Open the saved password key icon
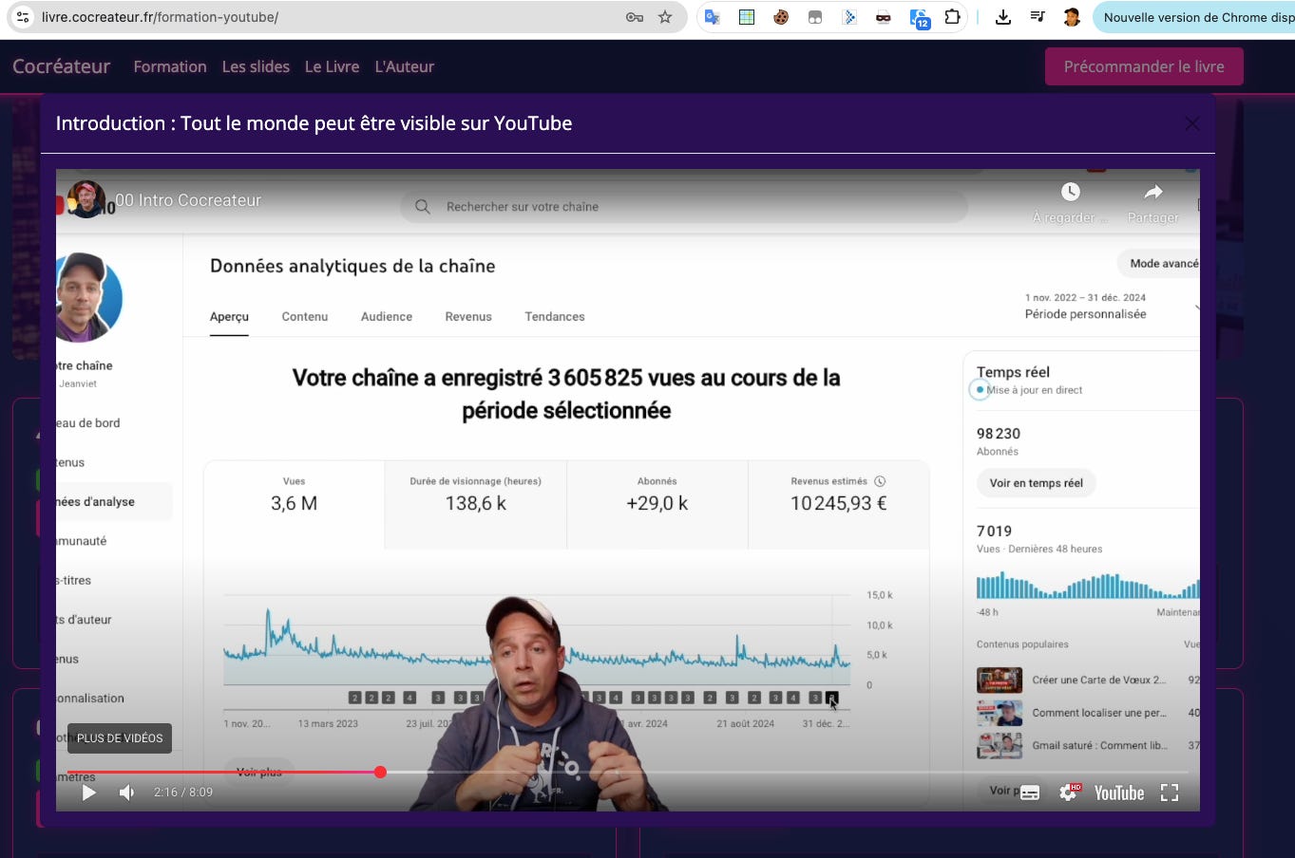 (x=635, y=17)
